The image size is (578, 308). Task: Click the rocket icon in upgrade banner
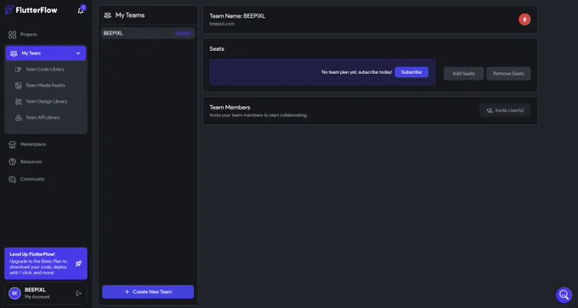(x=78, y=264)
